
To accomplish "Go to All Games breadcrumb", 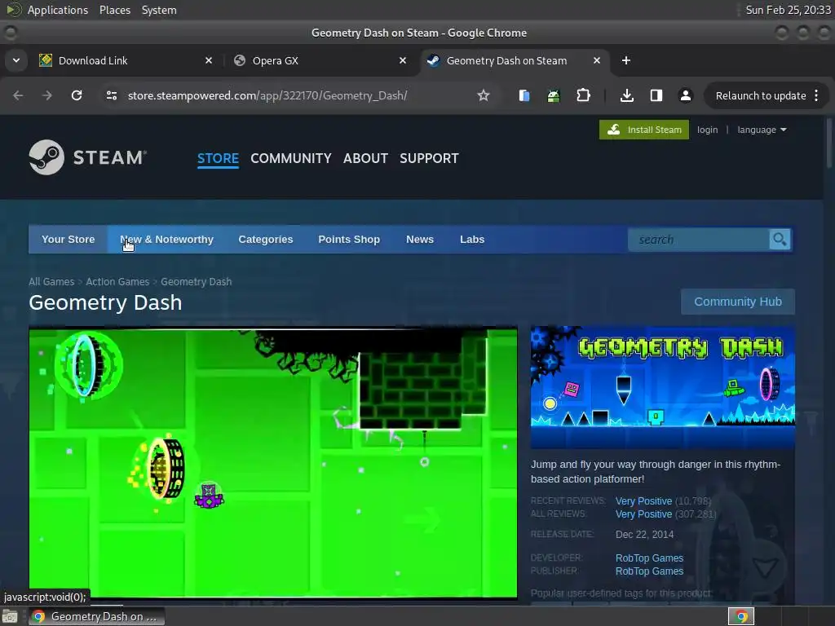I will point(51,281).
